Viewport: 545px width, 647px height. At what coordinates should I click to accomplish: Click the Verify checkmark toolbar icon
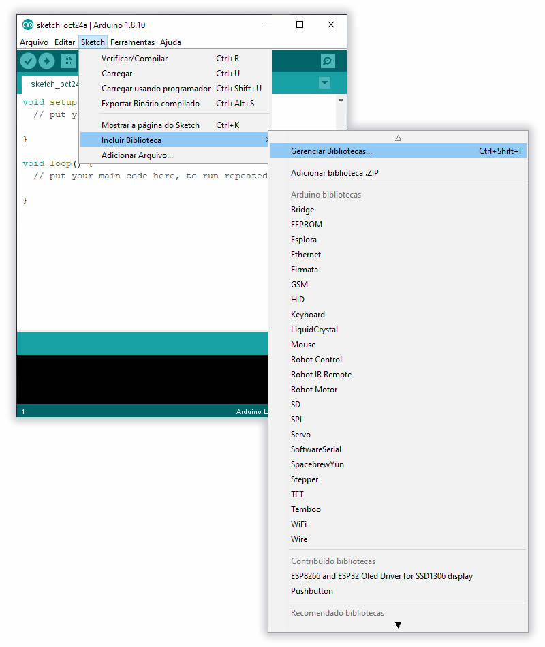(x=28, y=61)
